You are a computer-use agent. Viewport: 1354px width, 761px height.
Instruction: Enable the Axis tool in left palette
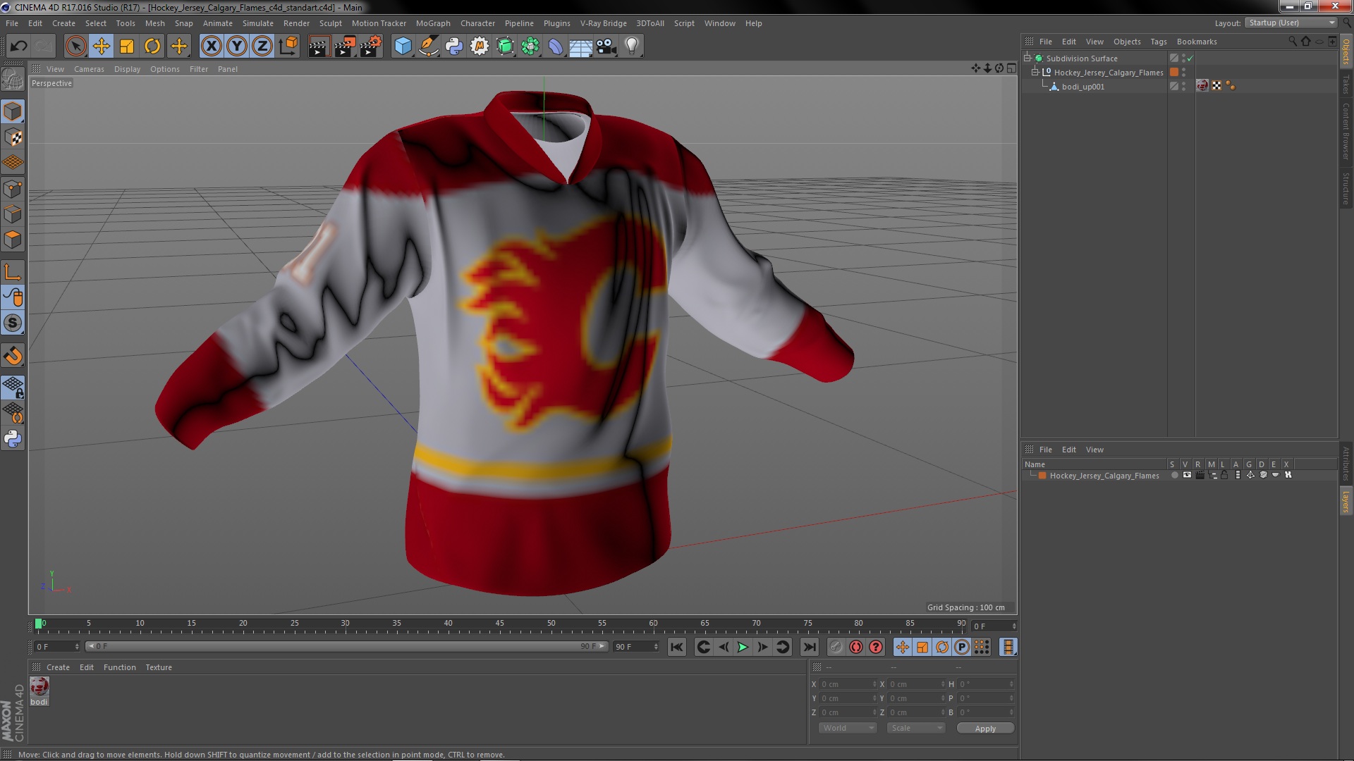pos(13,272)
